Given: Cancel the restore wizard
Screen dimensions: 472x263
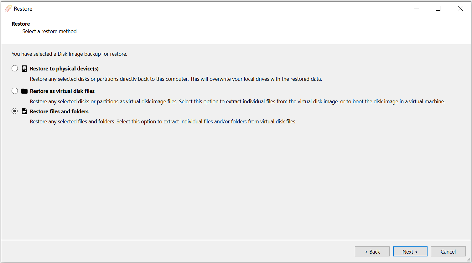Looking at the screenshot, I should (448, 251).
